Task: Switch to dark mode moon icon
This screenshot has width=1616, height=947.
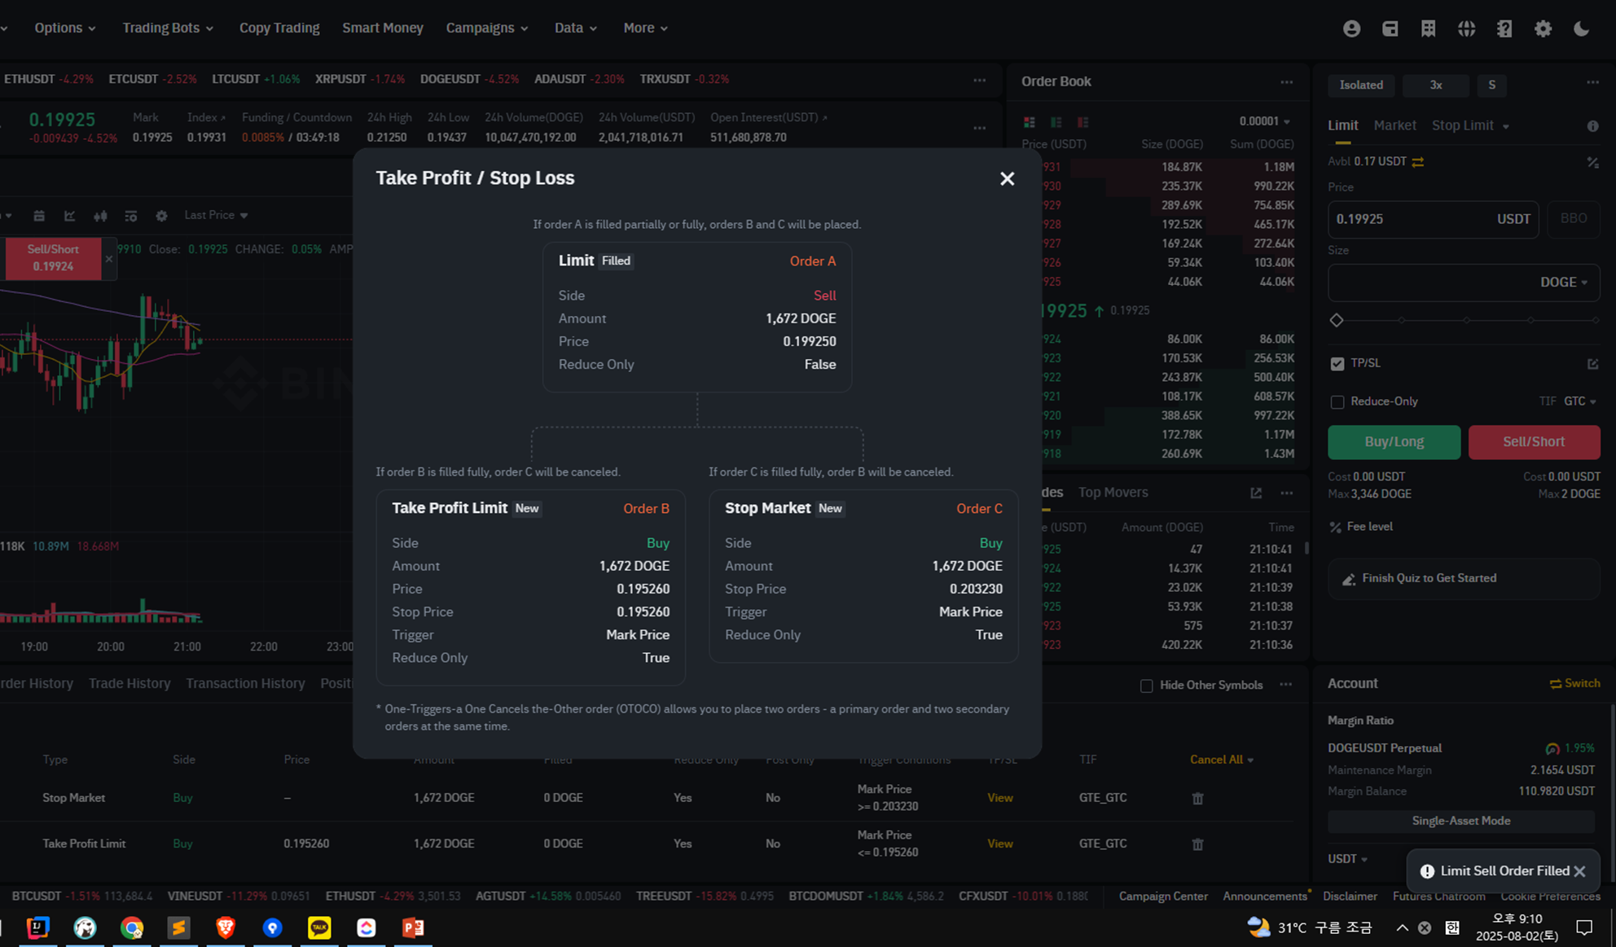Action: [x=1581, y=28]
